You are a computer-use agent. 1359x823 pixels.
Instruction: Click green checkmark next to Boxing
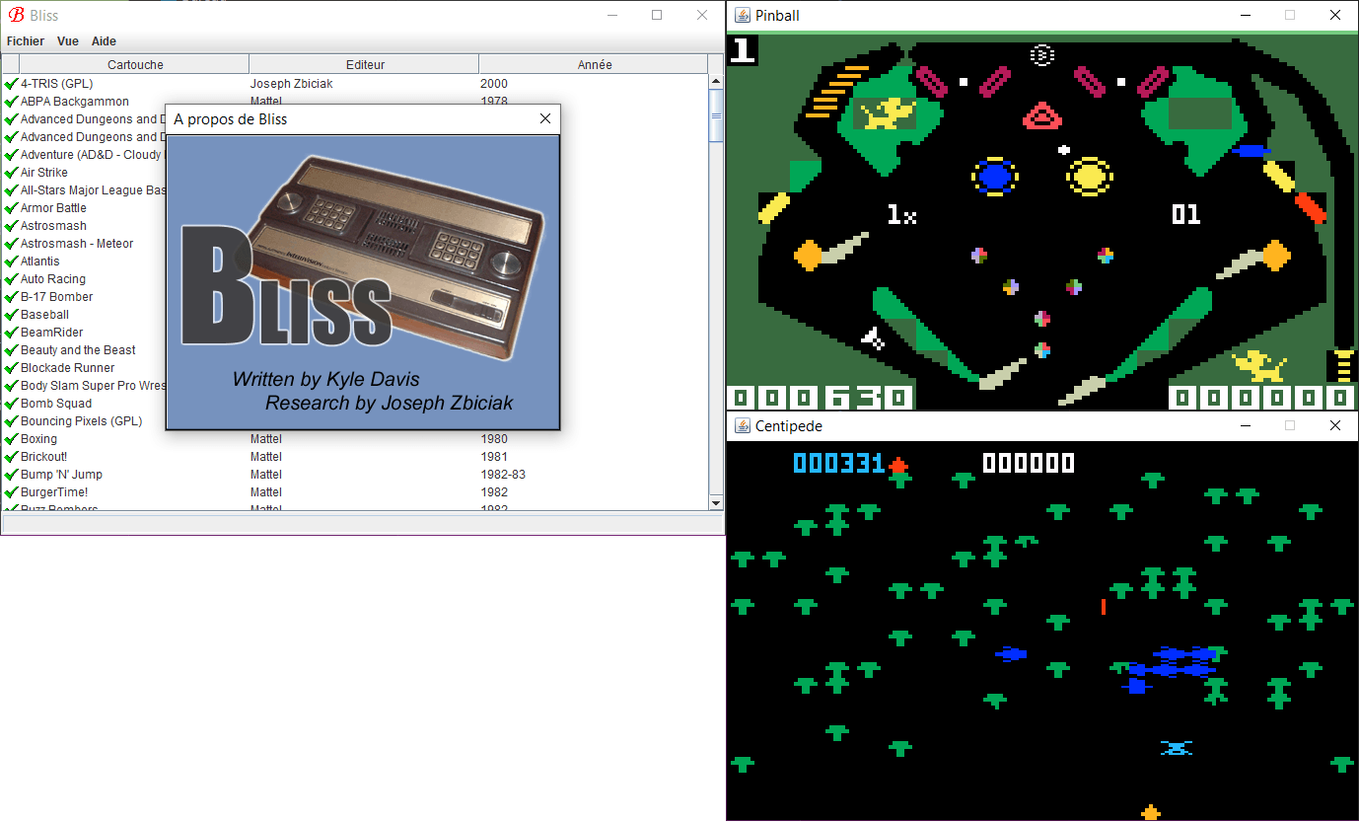[12, 439]
